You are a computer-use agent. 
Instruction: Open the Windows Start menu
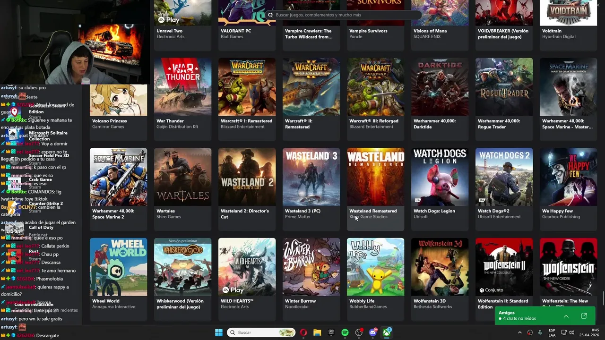coord(219,332)
